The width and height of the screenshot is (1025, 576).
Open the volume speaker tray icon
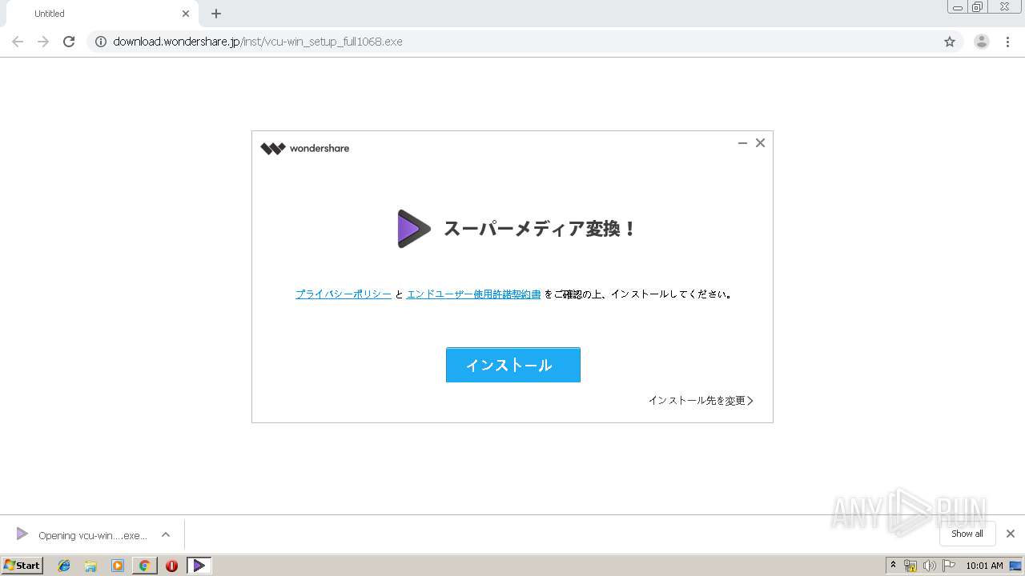pos(930,566)
